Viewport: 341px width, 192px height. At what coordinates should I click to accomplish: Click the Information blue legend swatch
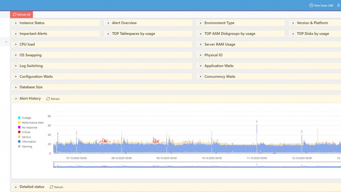point(19,142)
